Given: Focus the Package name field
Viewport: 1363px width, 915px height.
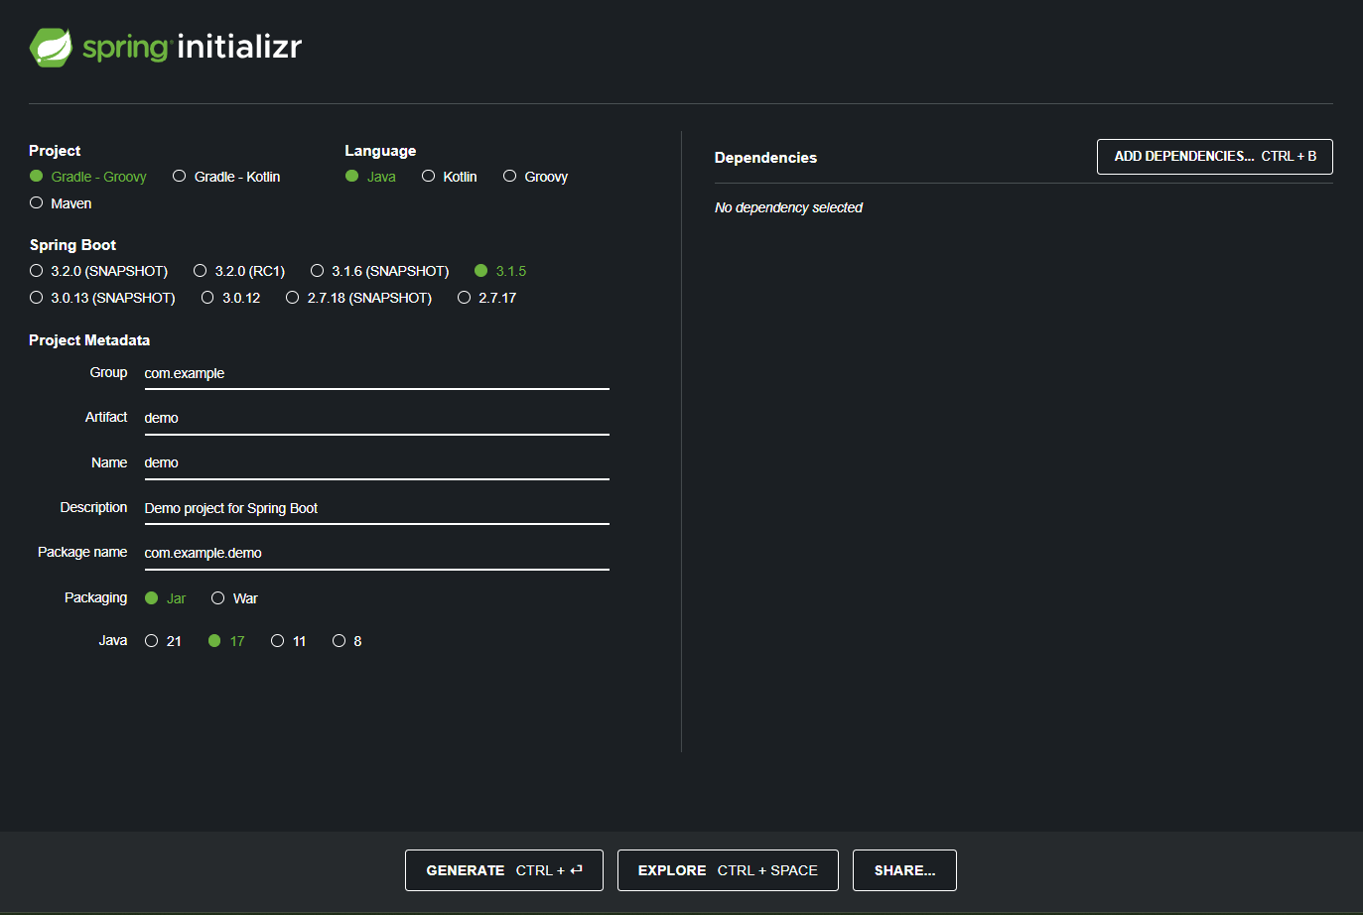Looking at the screenshot, I should click(376, 553).
